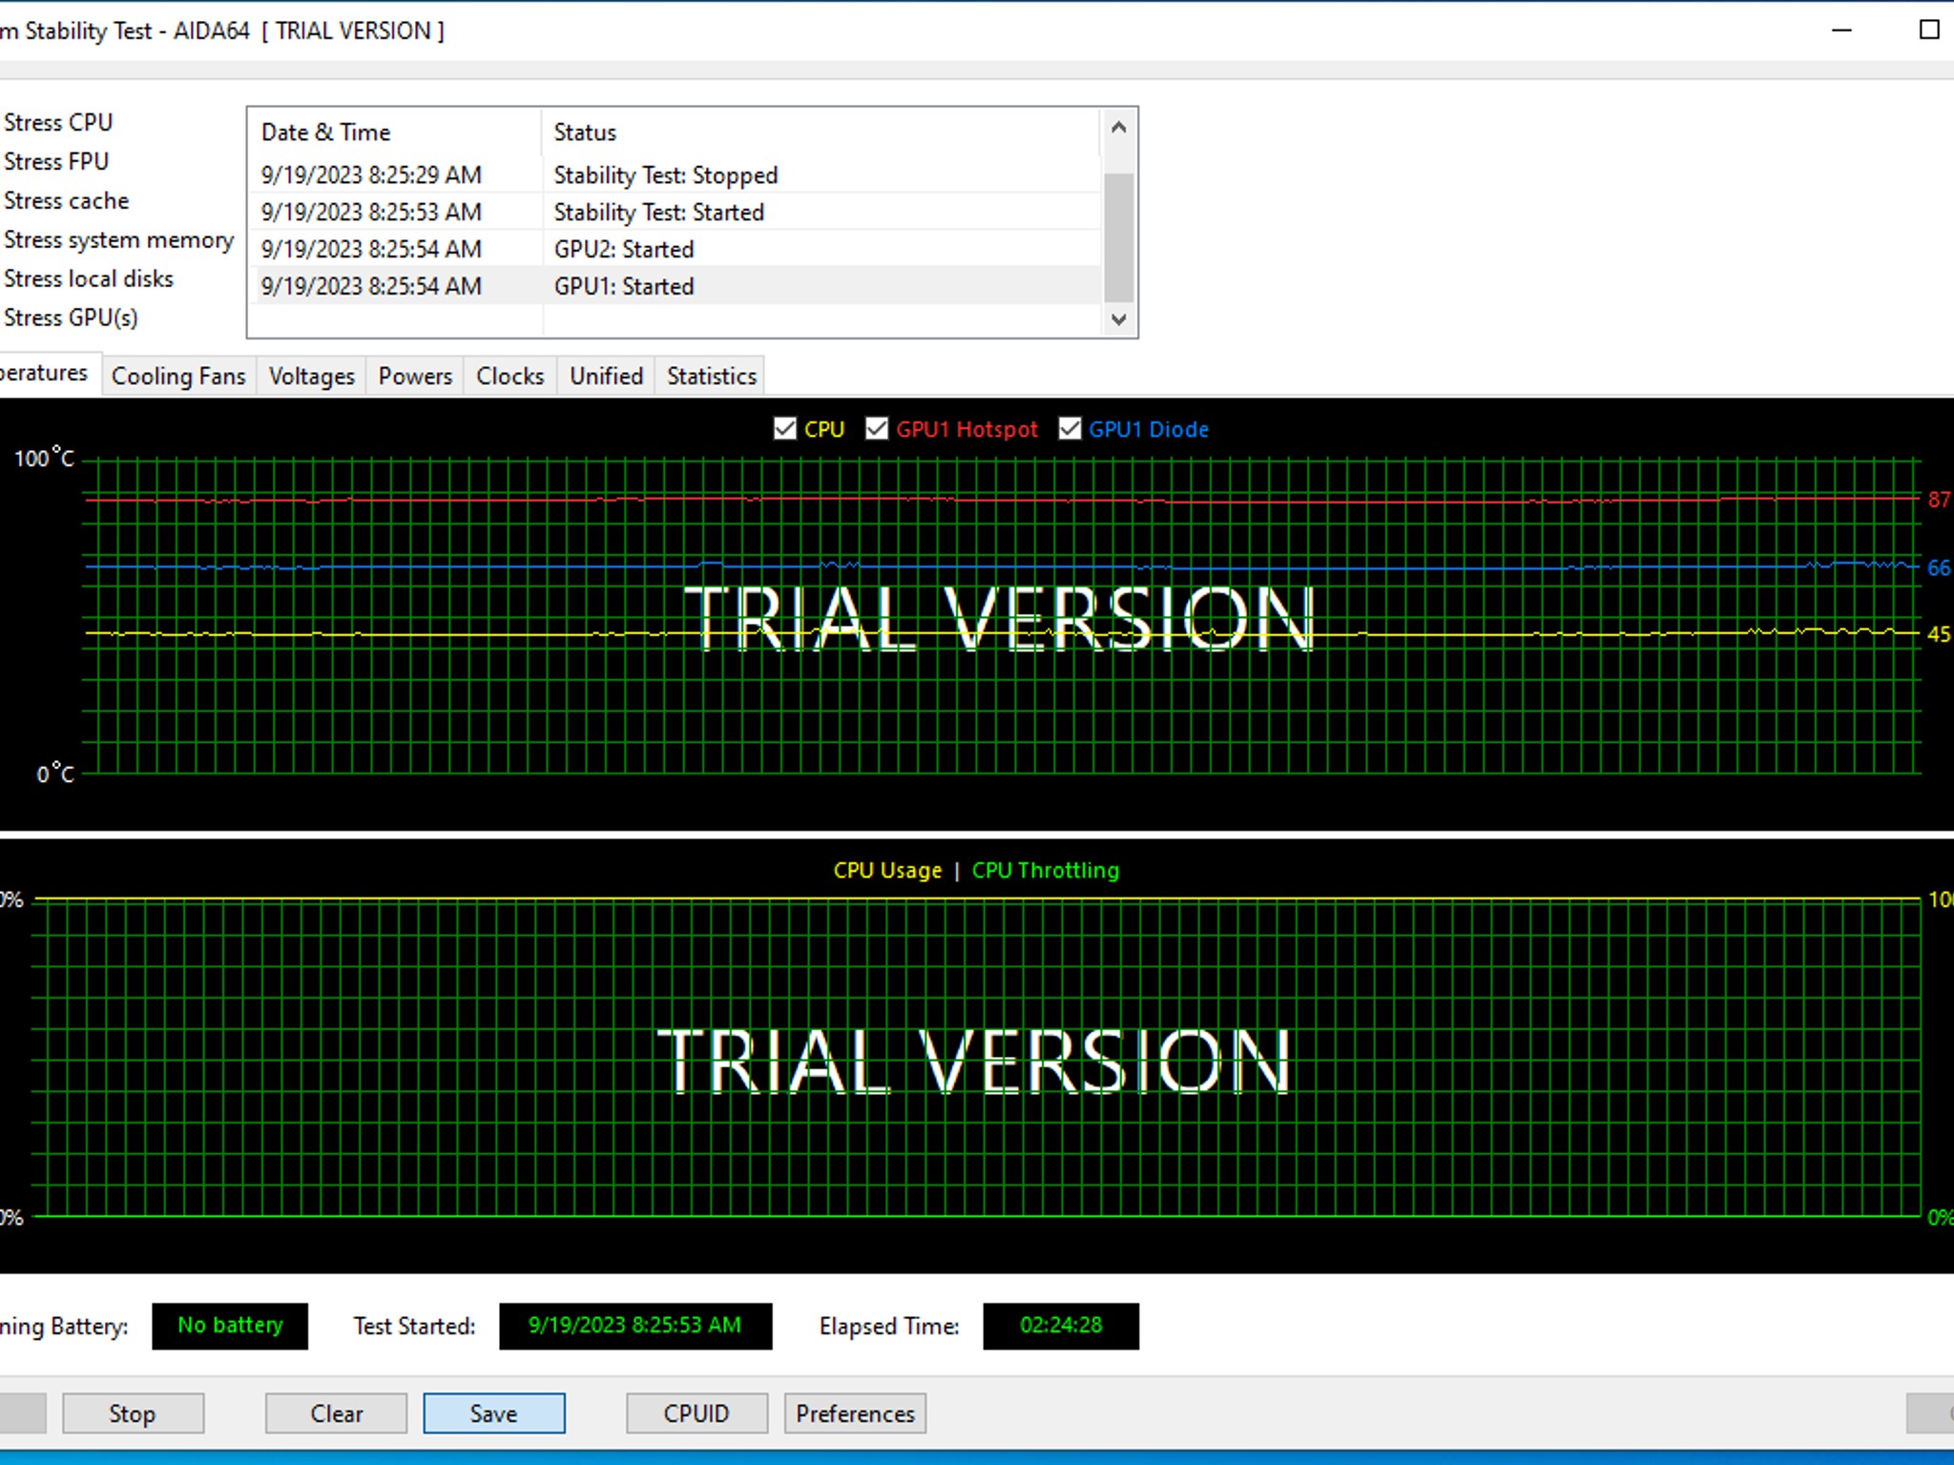Go to the Clocks tab
Screen dimensions: 1954x1465
(x=509, y=376)
